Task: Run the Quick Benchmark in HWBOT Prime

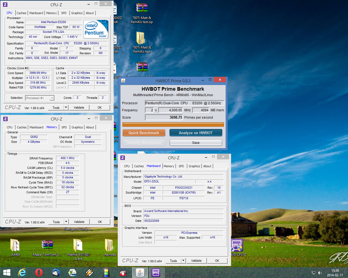Action: click(144, 133)
